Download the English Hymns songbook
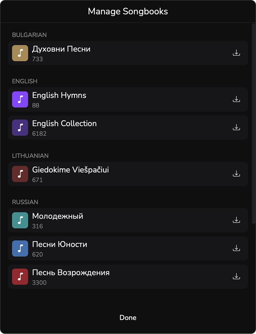This screenshot has height=334, width=256. [x=236, y=99]
